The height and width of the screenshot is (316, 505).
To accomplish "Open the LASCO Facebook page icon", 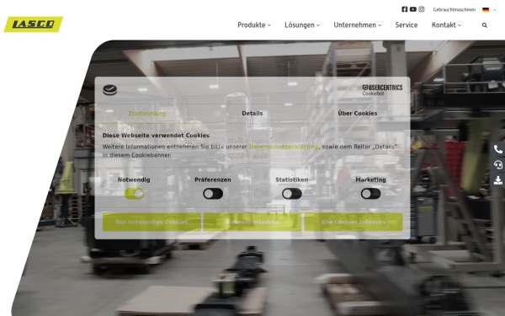I will (405, 9).
